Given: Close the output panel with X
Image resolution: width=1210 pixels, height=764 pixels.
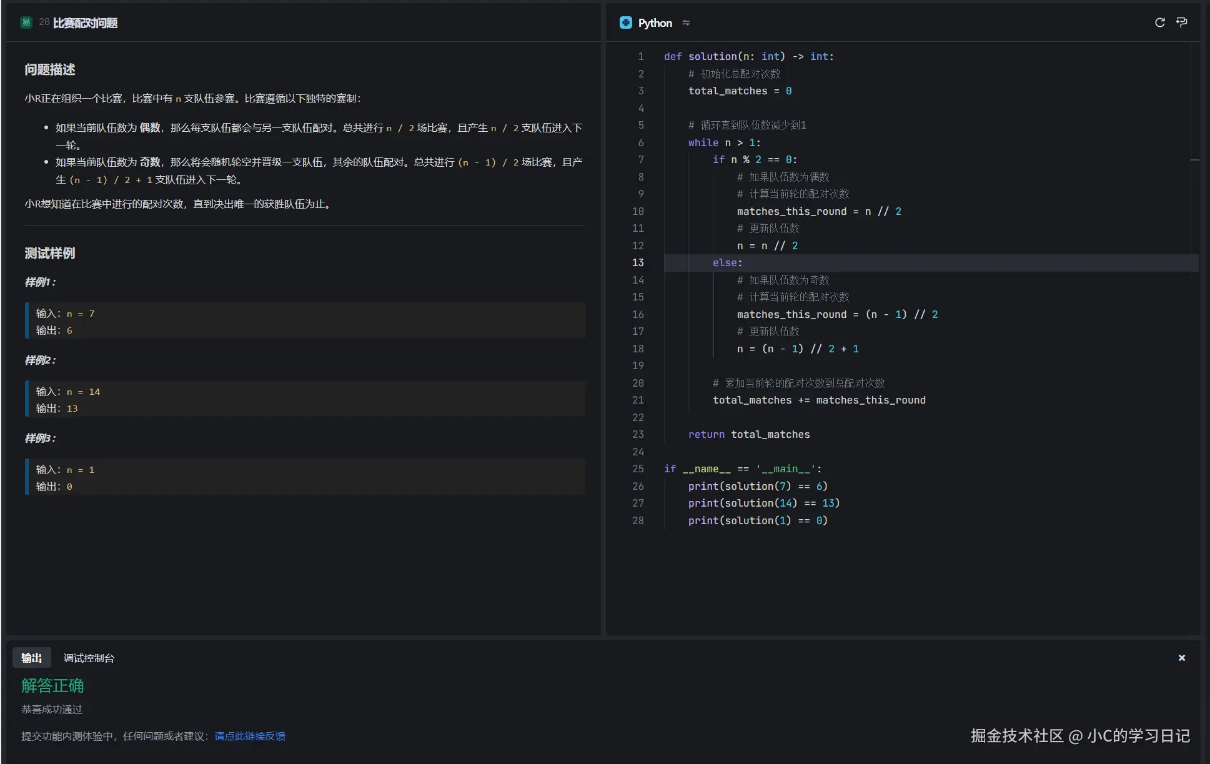Looking at the screenshot, I should 1181,658.
